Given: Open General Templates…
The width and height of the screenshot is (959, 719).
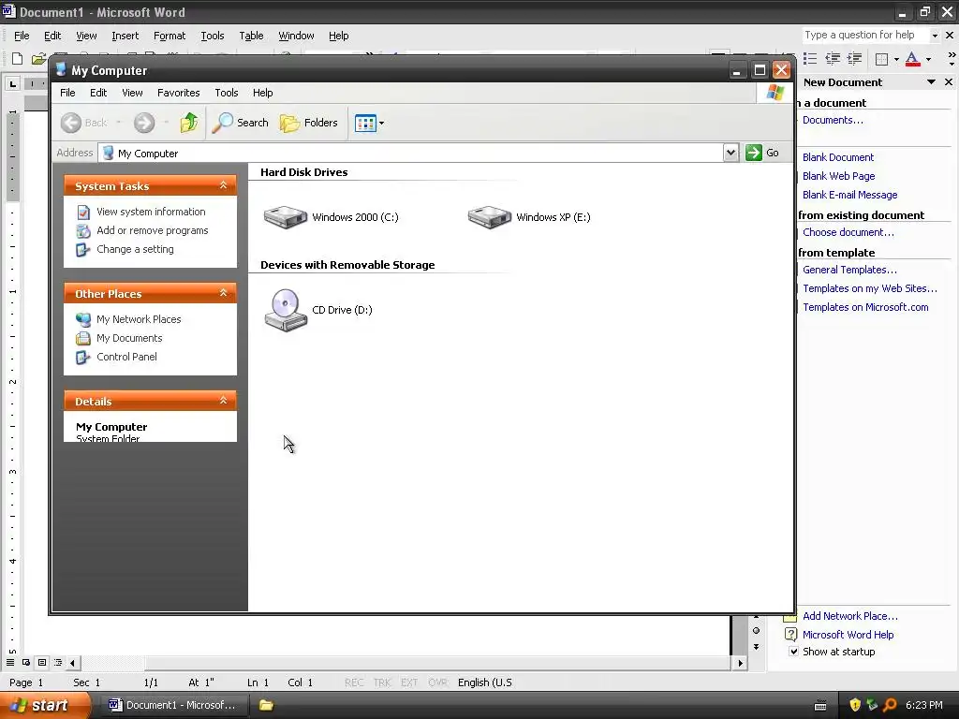Looking at the screenshot, I should [x=849, y=270].
